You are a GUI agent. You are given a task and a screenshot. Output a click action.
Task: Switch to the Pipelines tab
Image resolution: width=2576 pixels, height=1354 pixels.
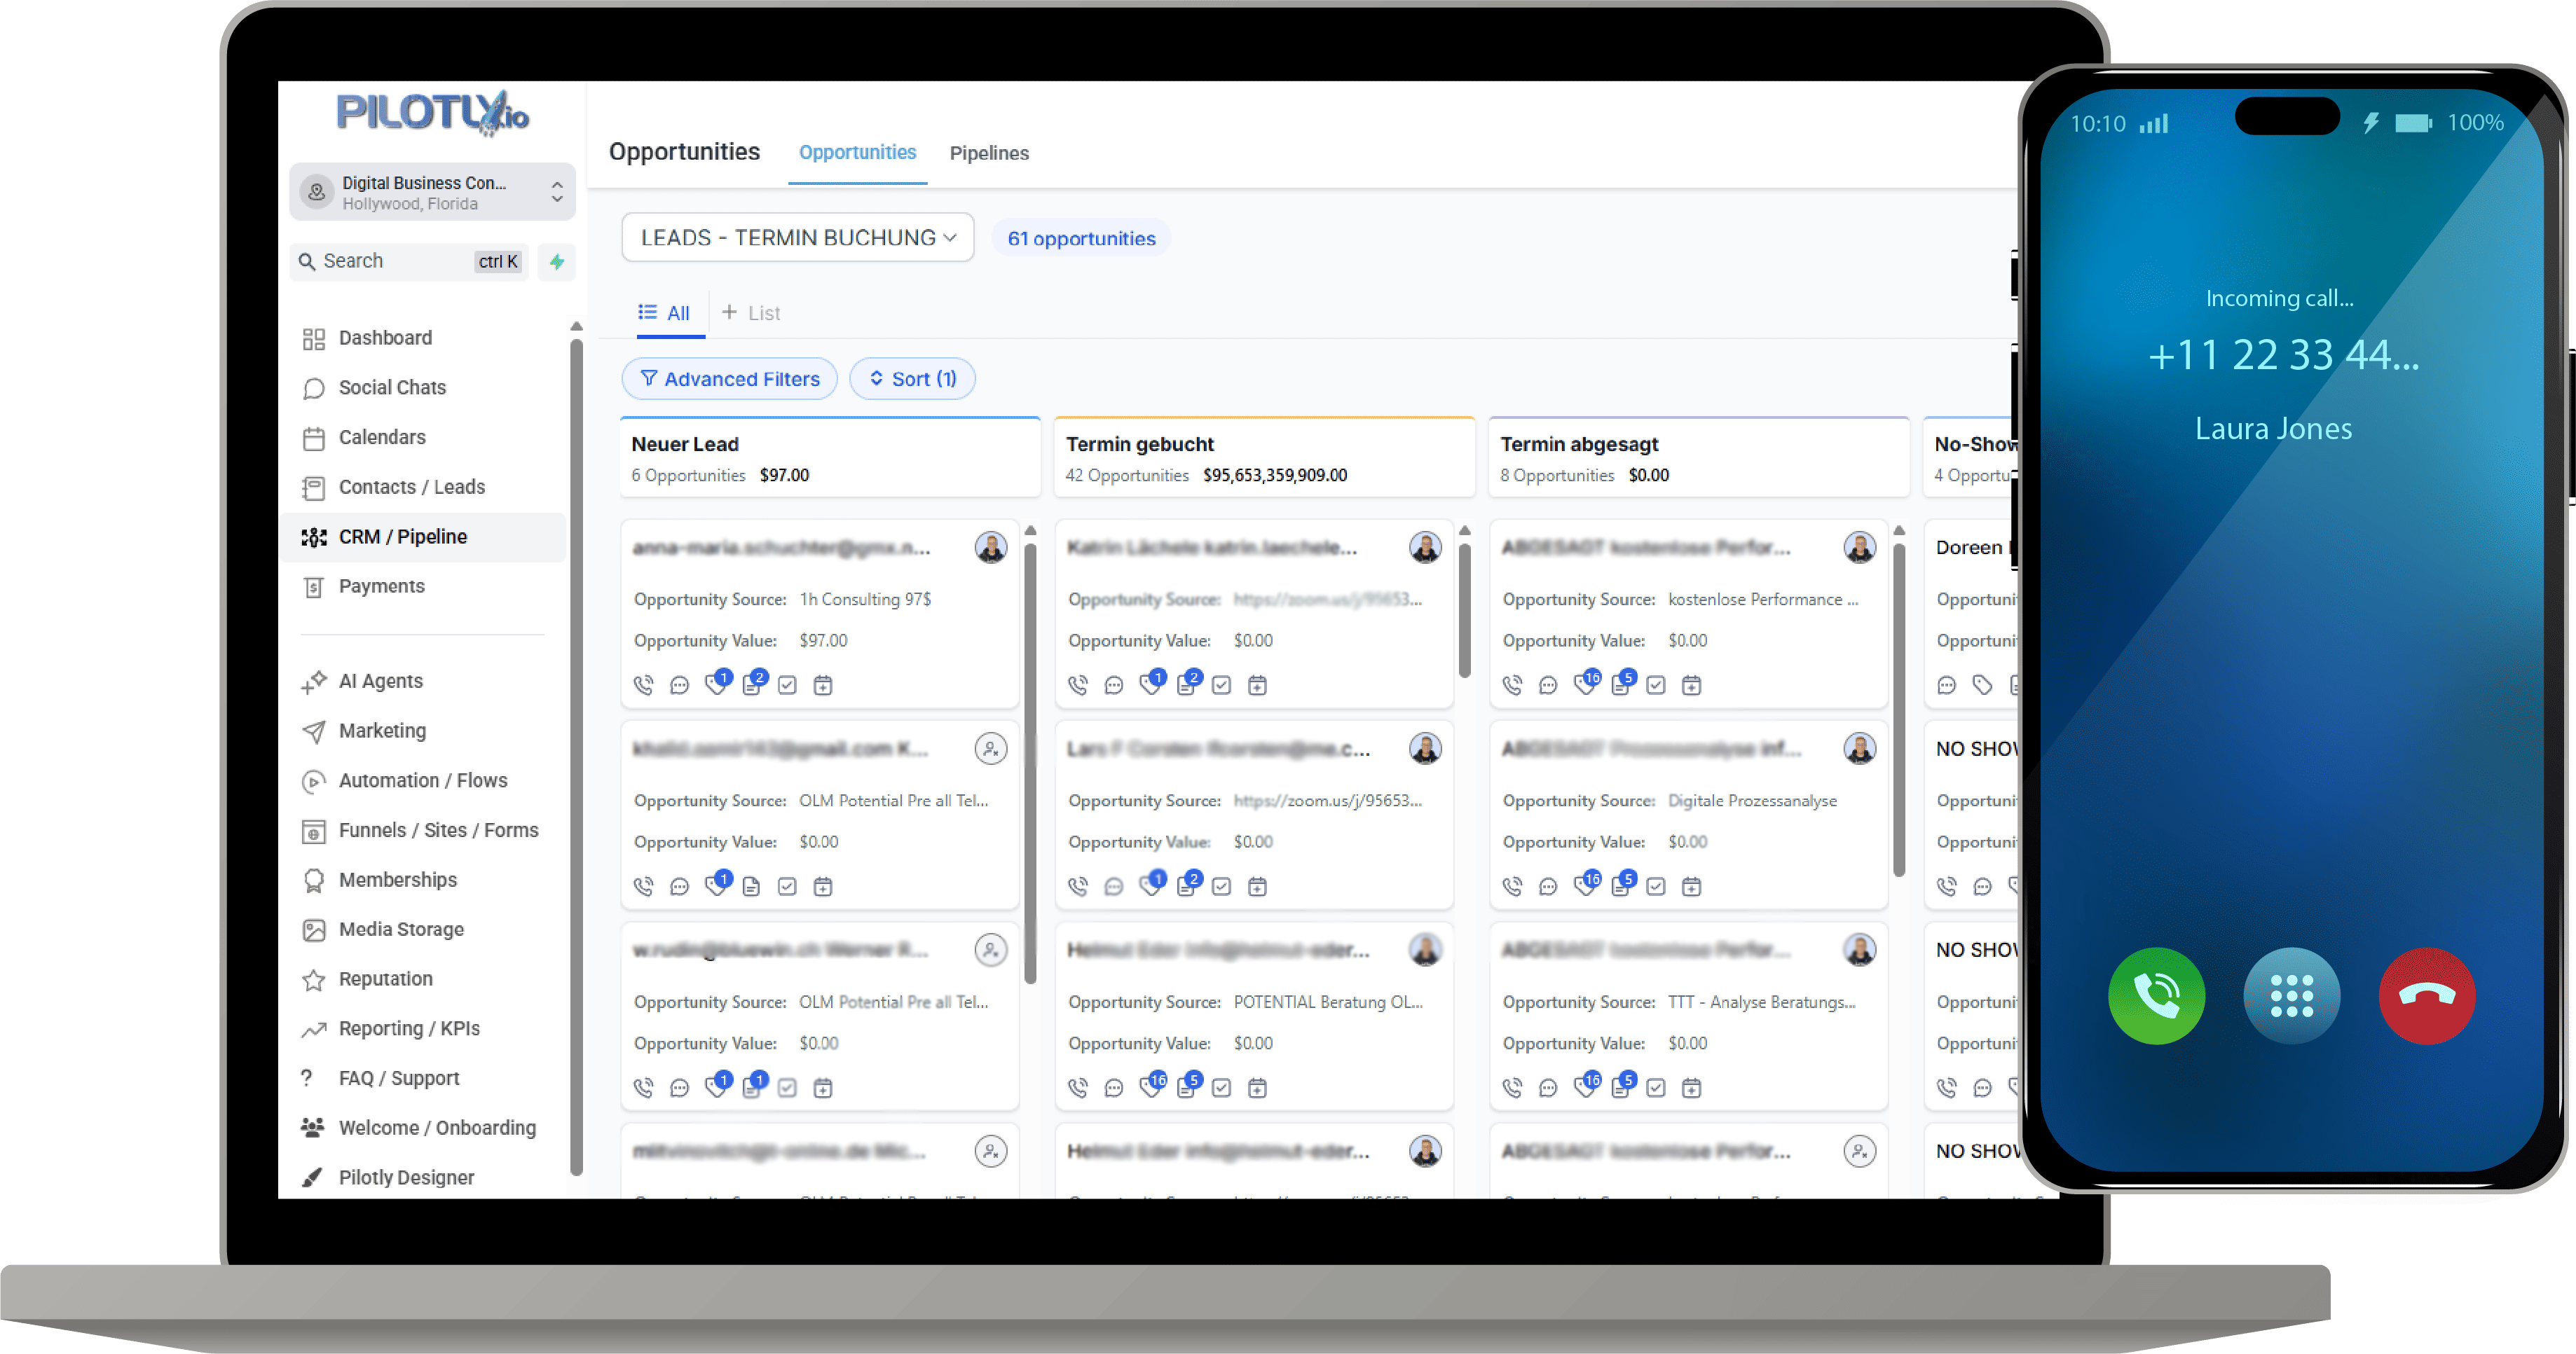(988, 153)
